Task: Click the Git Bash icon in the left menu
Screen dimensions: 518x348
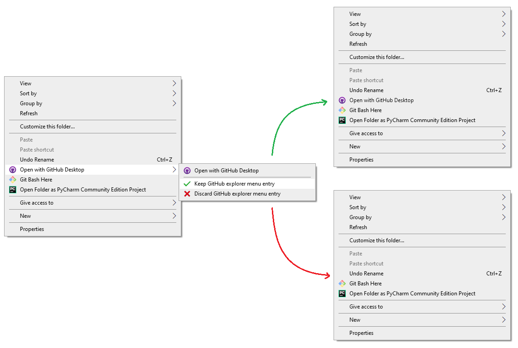Action: point(13,180)
